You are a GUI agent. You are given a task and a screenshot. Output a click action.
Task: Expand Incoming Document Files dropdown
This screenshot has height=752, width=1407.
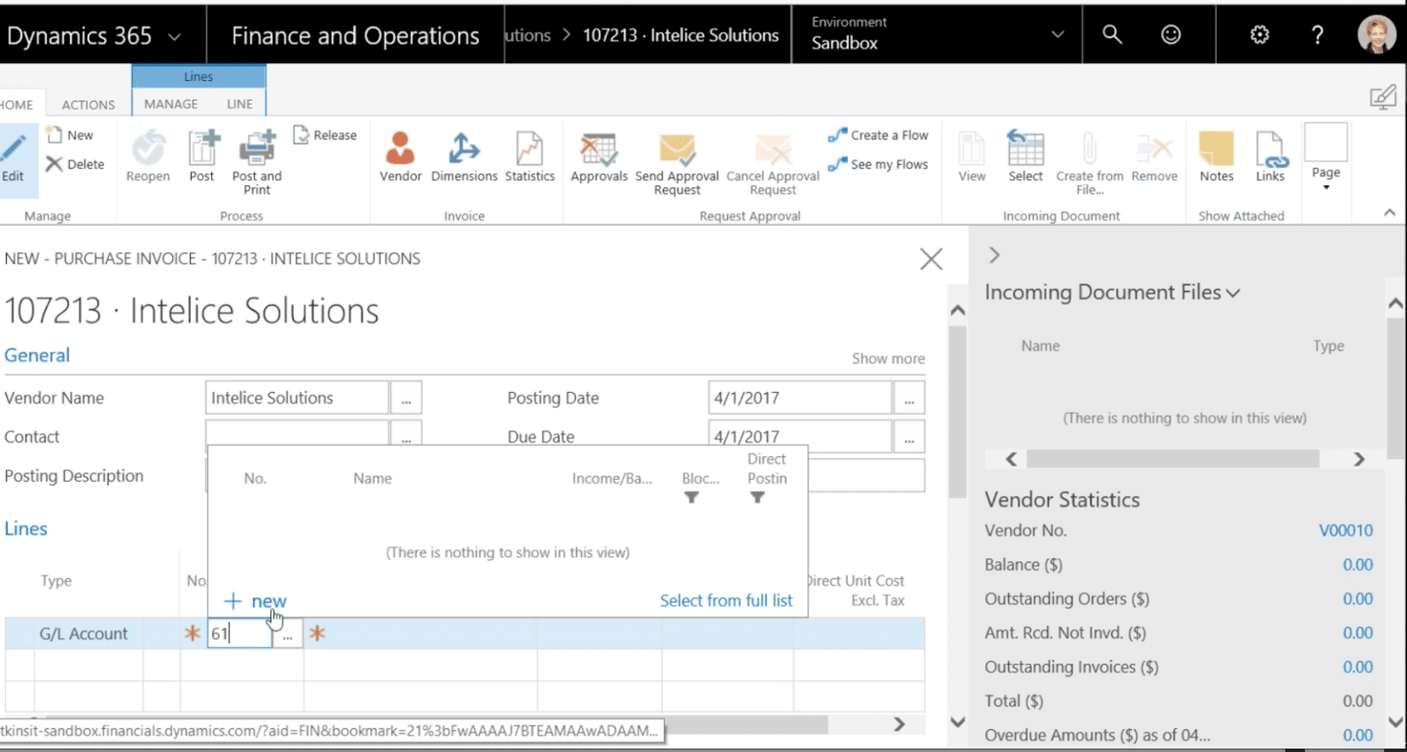pyautogui.click(x=1232, y=292)
